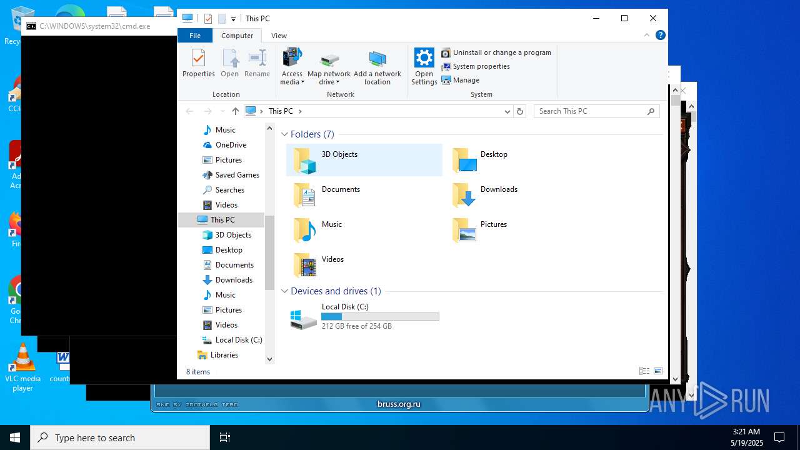The image size is (800, 450).
Task: Open the Explorer help icon
Action: (660, 36)
